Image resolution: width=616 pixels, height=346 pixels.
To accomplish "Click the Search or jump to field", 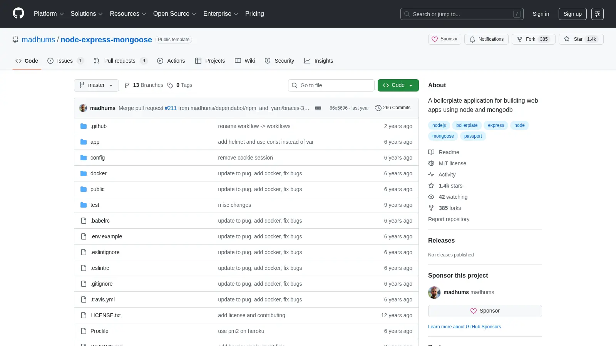I will point(462,14).
